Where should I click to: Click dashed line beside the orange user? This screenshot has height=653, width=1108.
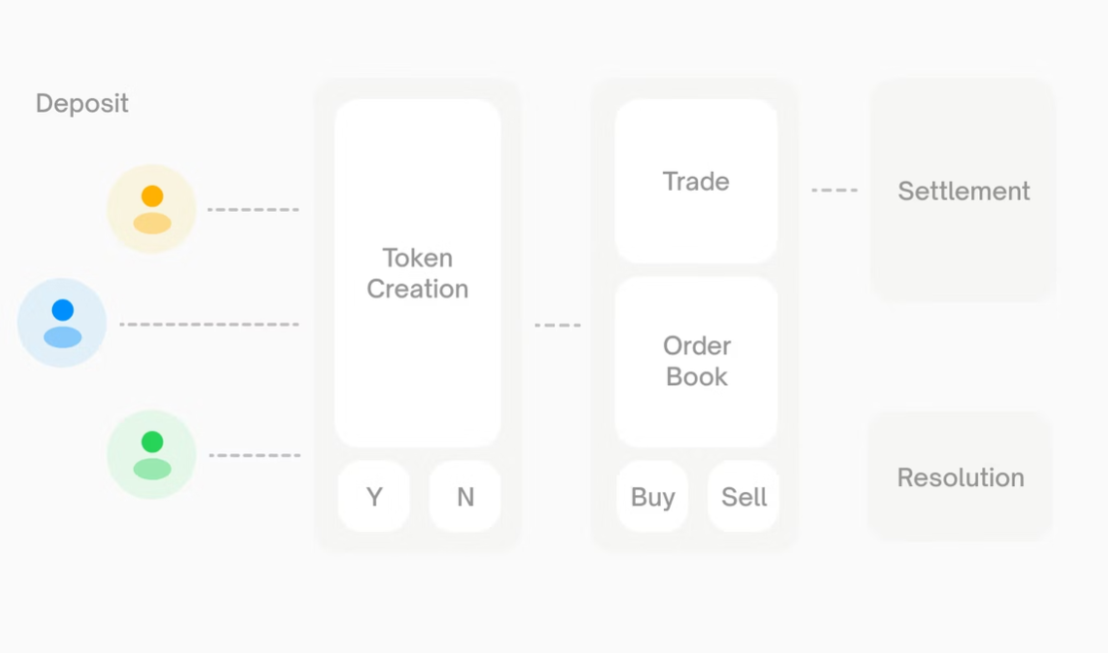pos(253,210)
